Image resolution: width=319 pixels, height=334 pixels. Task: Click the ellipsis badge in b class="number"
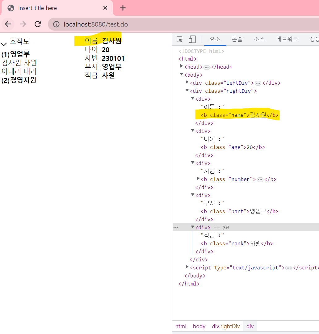point(260,180)
